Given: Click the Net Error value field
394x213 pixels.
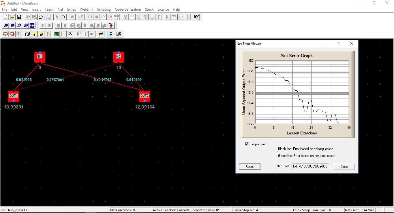Looking at the screenshot, I should 310,166.
